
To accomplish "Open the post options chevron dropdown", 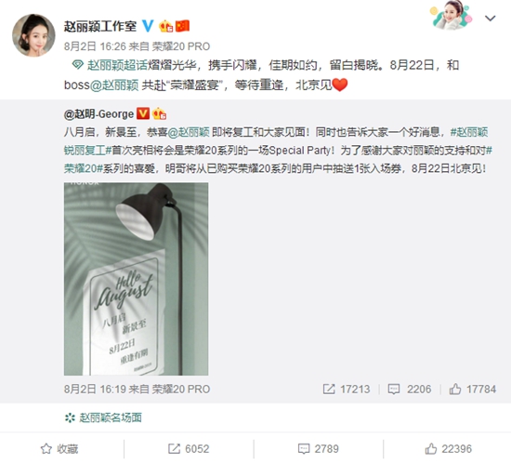I will (491, 19).
